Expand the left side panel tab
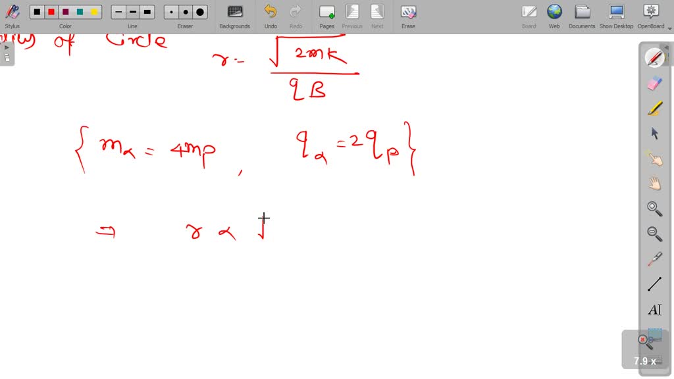Image resolution: width=674 pixels, height=379 pixels. [7, 53]
